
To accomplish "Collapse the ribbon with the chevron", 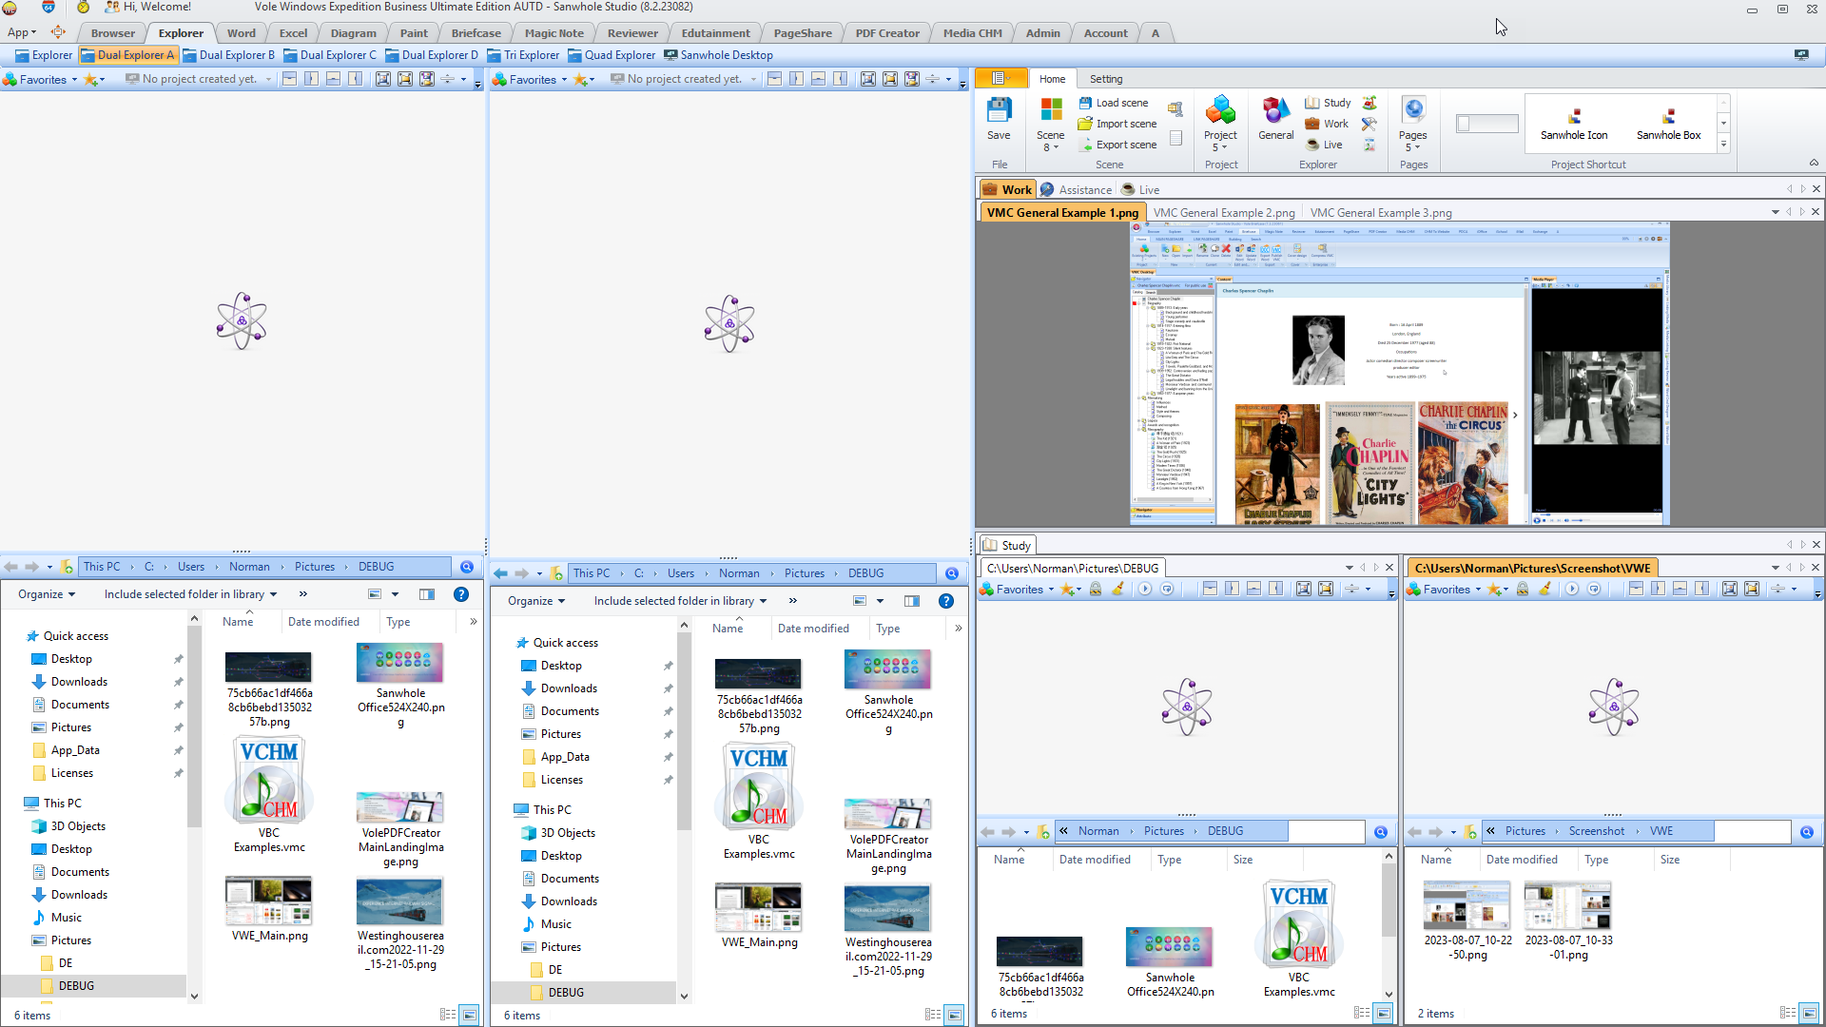I will [1814, 164].
